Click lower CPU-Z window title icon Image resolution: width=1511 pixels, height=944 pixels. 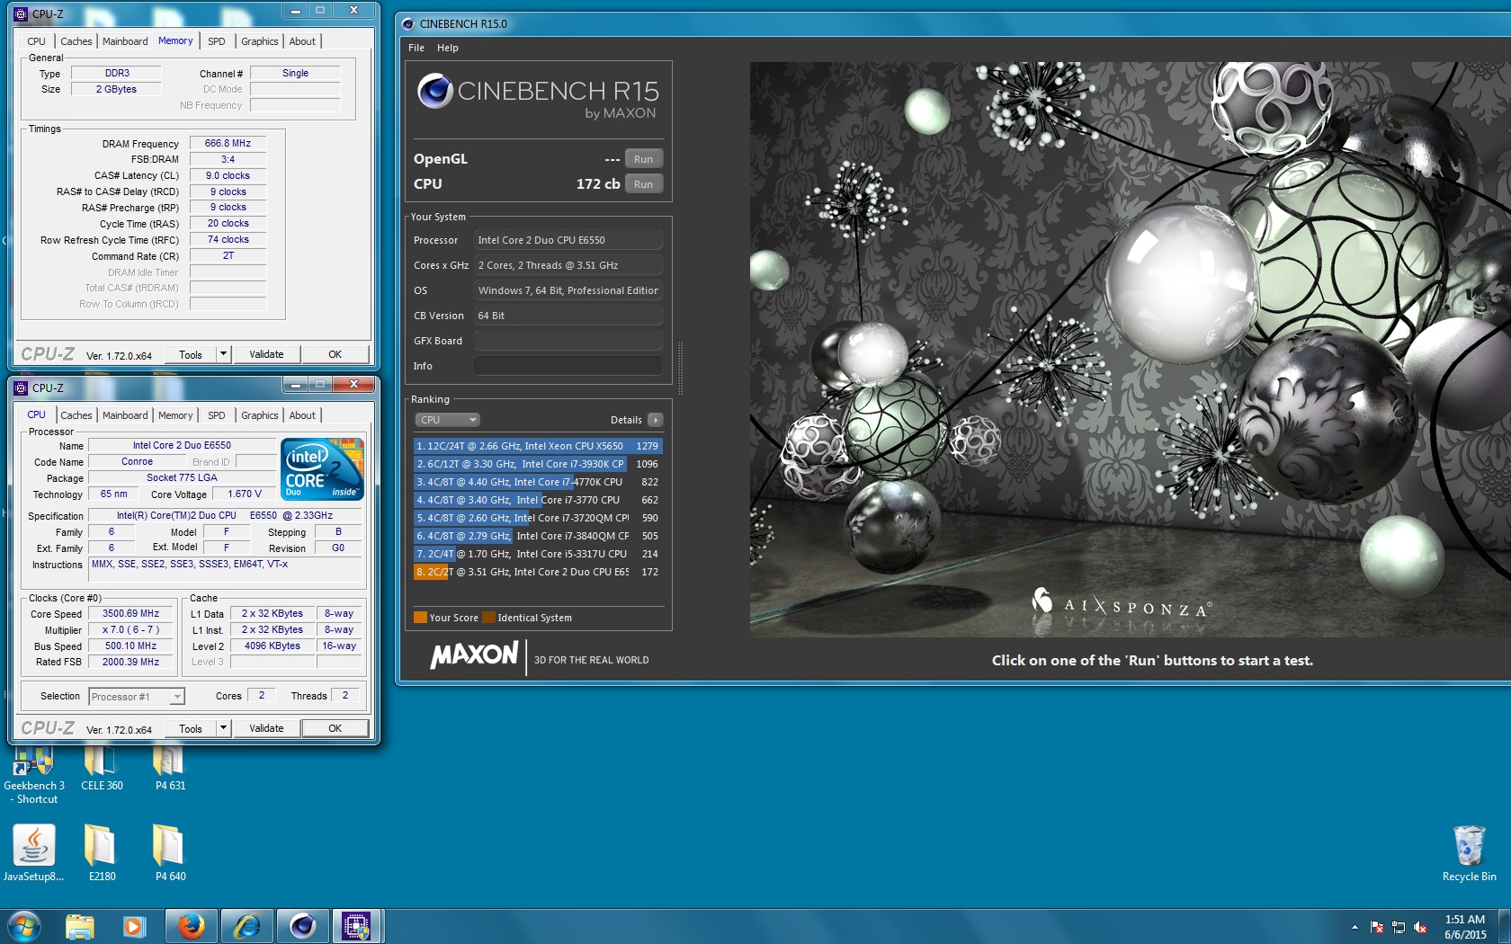pos(21,388)
